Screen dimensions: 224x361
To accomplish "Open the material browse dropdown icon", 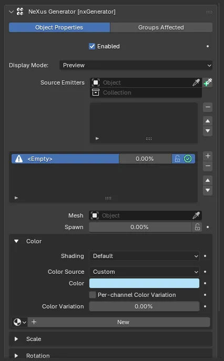I will tap(19, 322).
